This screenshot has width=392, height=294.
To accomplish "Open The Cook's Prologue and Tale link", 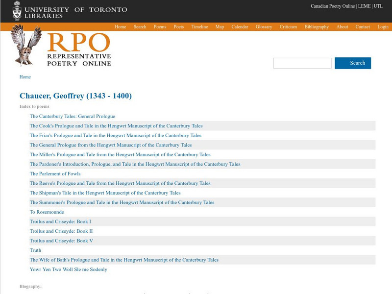I will [116, 126].
